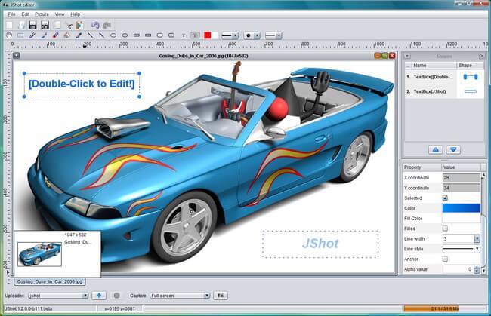Select the TextBox(JShot) row in Shapes list
Screen dimensions: 491x316
pos(444,91)
